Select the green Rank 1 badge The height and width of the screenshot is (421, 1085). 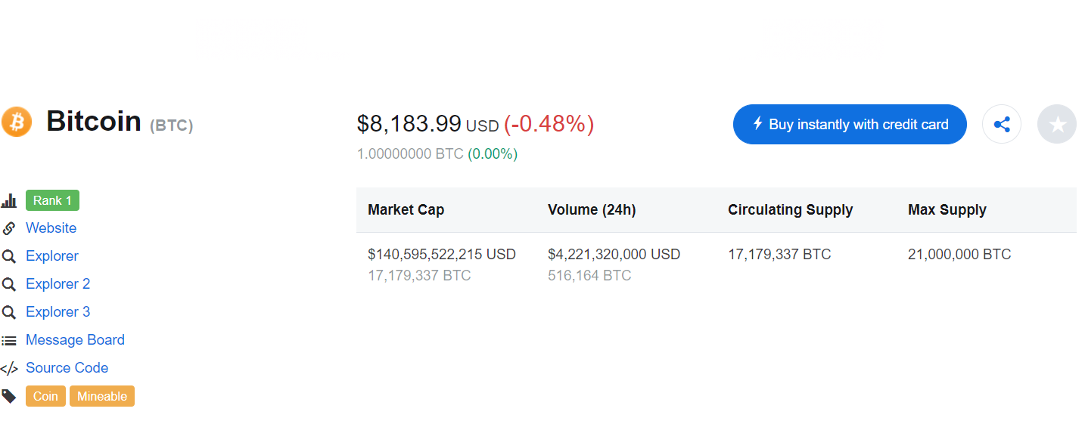(x=52, y=200)
